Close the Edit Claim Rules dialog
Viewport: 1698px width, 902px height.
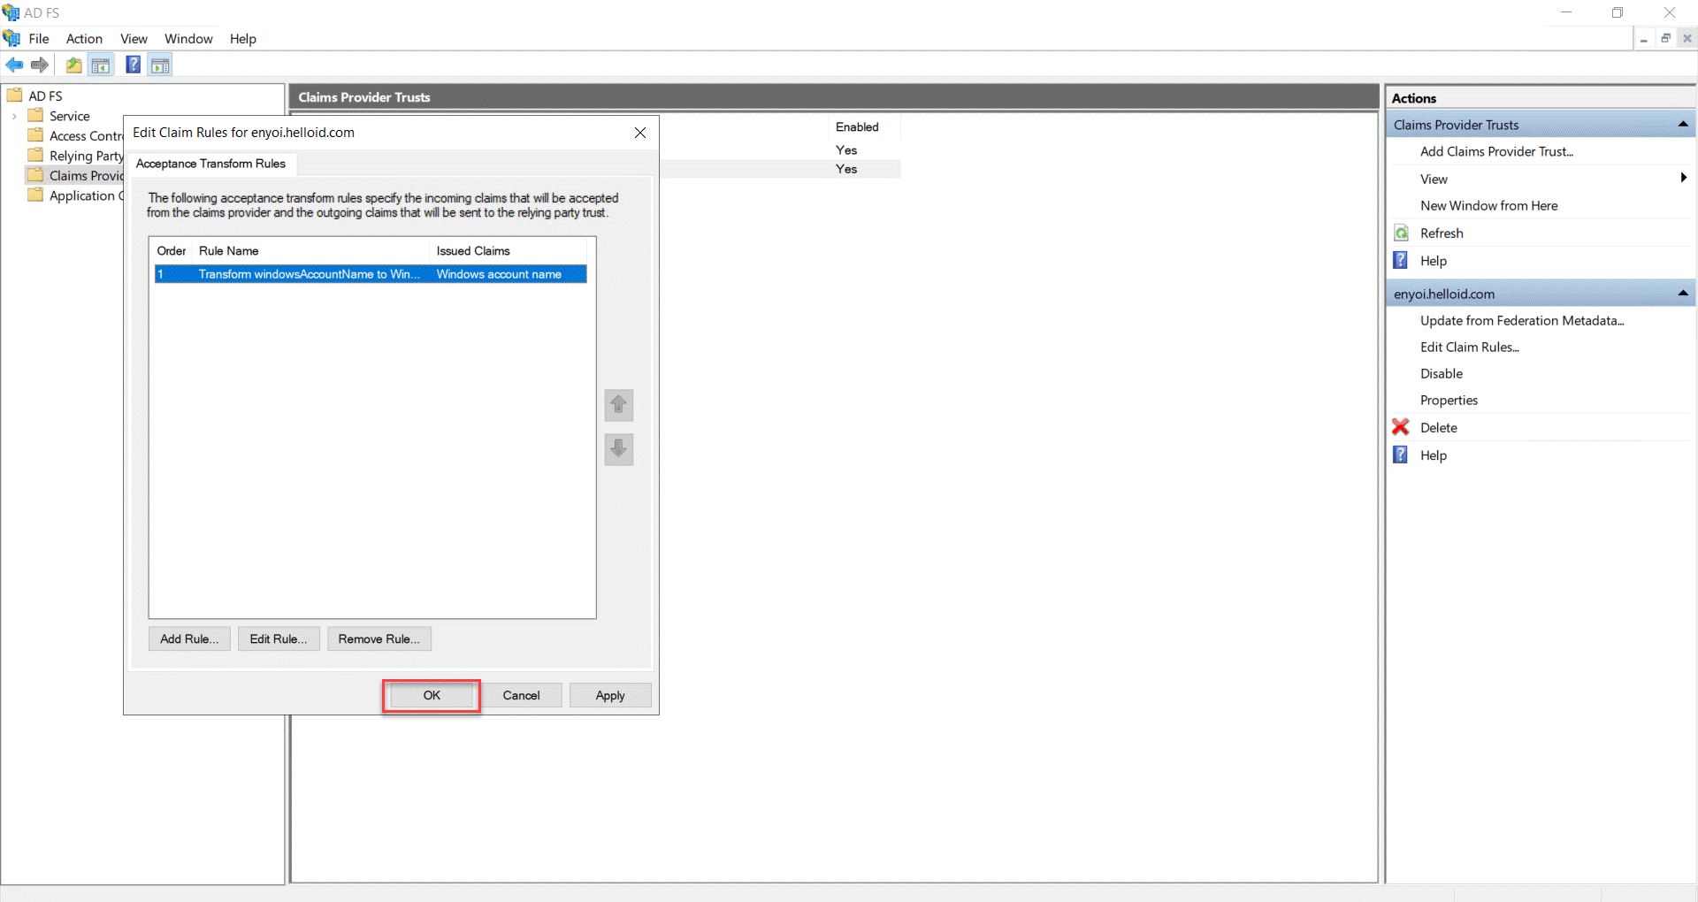point(640,133)
